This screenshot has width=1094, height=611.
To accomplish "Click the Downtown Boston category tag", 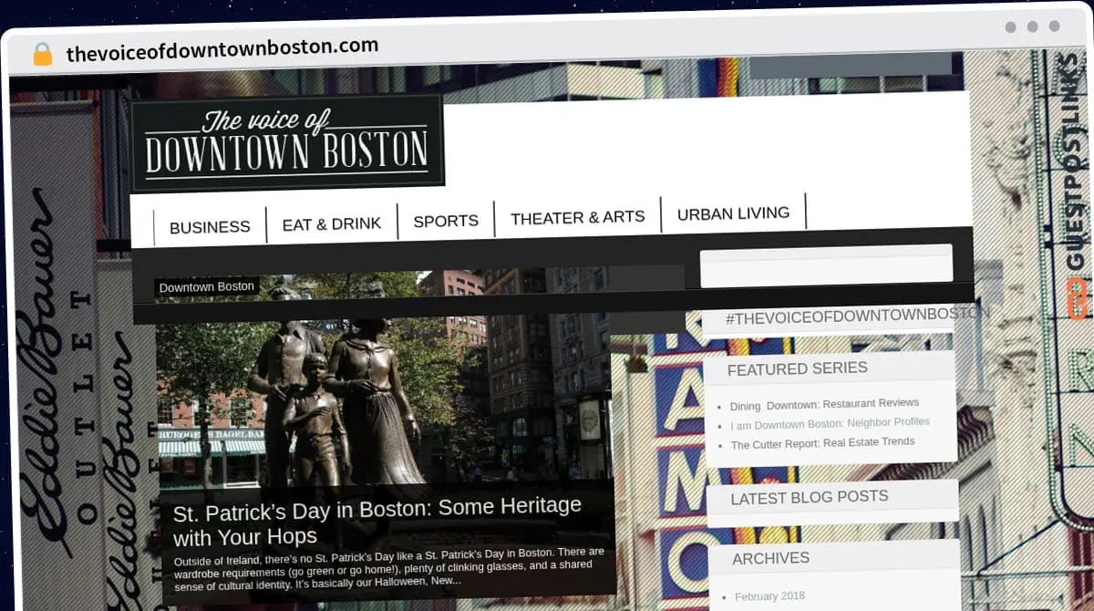I will click(207, 287).
